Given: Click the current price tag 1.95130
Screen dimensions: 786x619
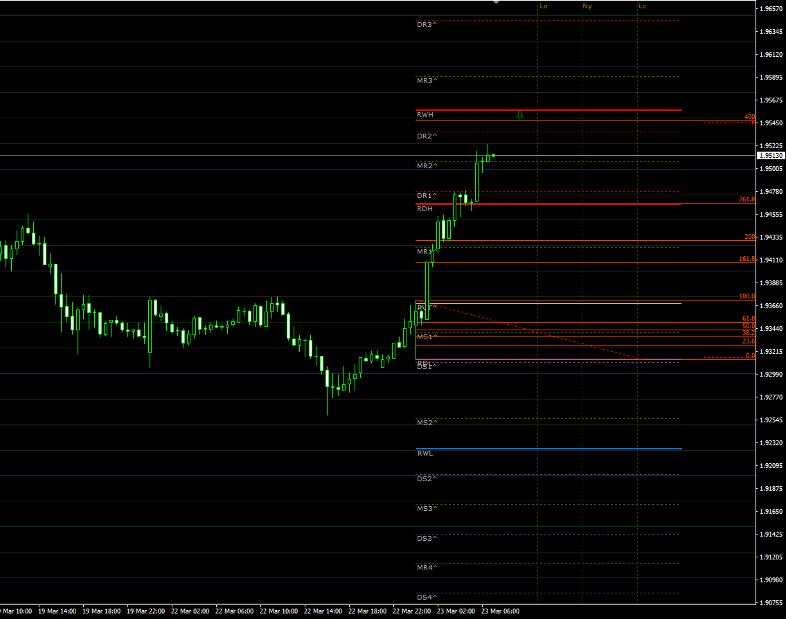Looking at the screenshot, I should [x=771, y=155].
